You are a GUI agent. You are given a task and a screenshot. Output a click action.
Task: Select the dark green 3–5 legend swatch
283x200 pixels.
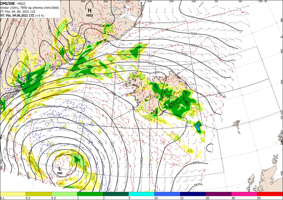point(116,194)
